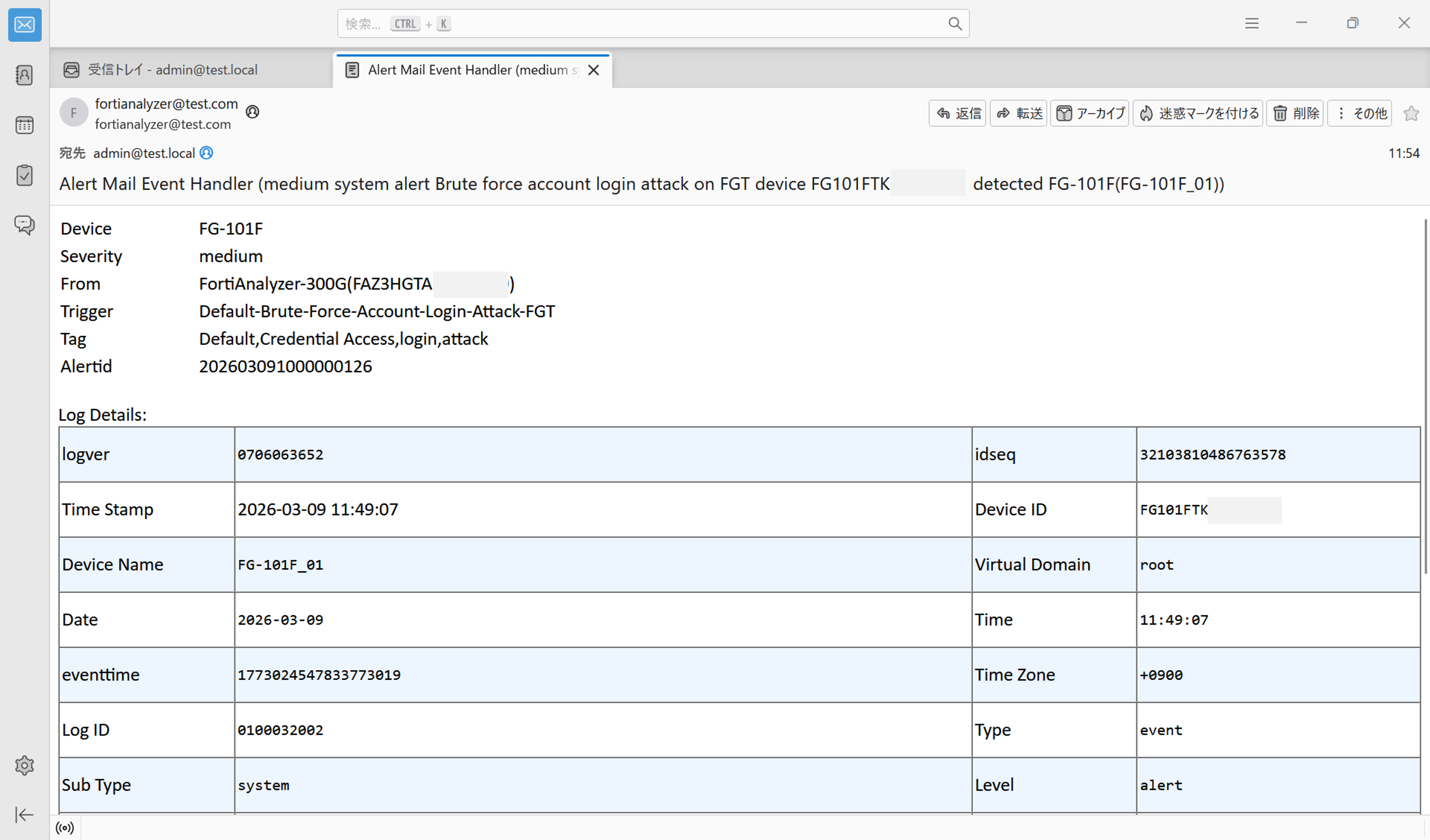Open the Chat sidebar icon
1430x840 pixels.
tap(24, 225)
